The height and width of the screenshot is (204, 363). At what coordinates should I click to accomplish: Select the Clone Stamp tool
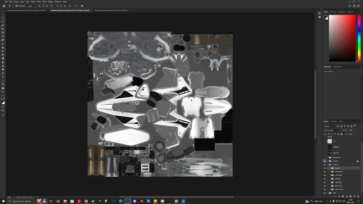pos(3,47)
